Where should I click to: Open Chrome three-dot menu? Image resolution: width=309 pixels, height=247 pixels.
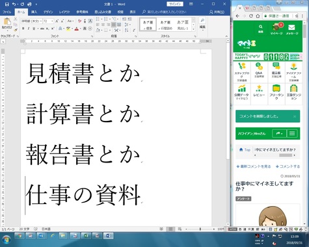302,16
